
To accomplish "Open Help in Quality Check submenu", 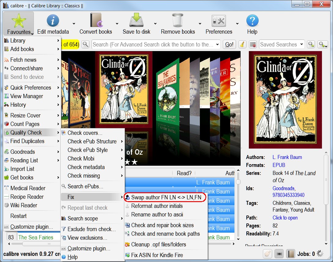I will click(93, 257).
